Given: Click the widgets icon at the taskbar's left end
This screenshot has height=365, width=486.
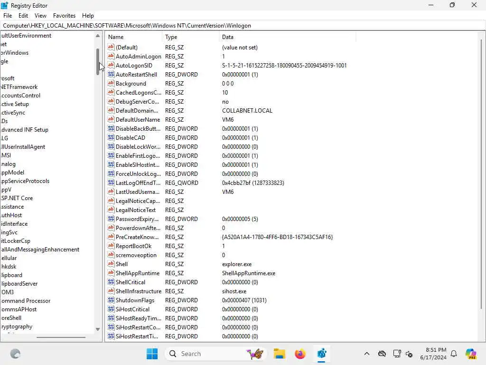Looking at the screenshot, I should click(15, 354).
